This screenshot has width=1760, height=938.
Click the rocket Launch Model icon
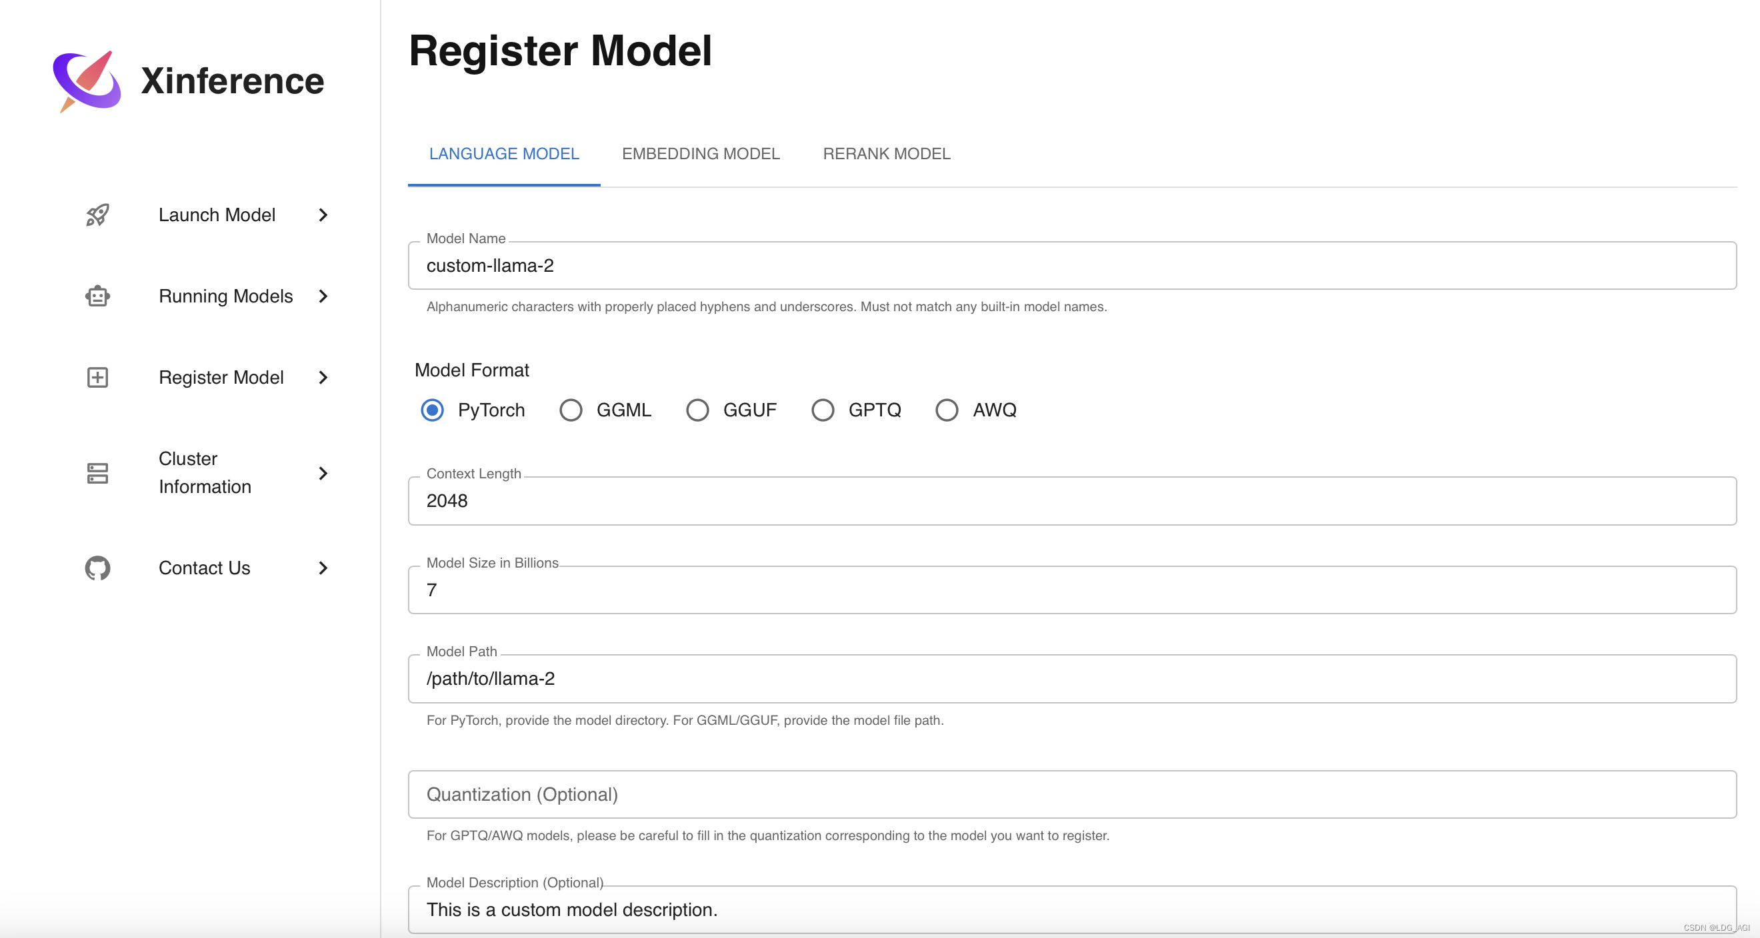[x=97, y=215]
